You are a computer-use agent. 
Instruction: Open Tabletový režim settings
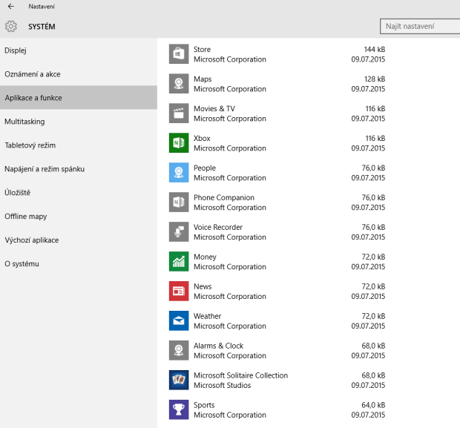30,145
